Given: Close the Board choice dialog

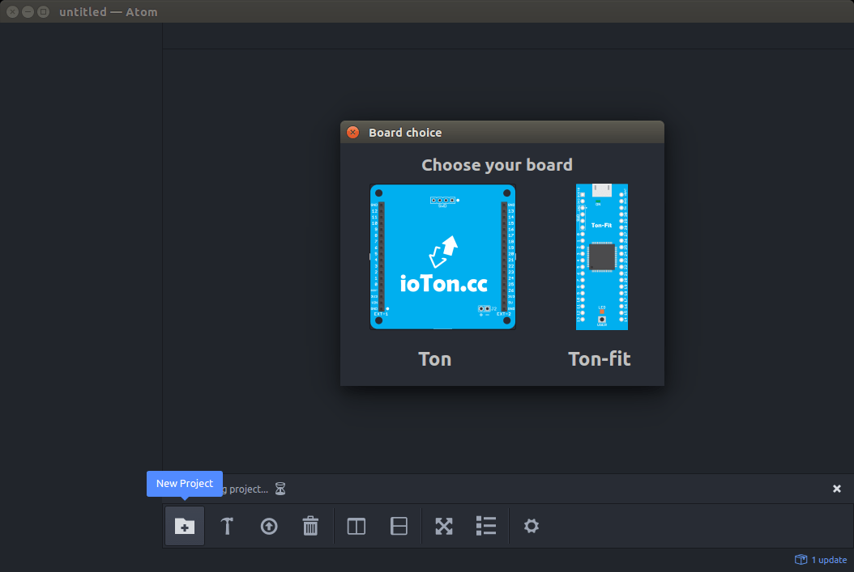Looking at the screenshot, I should pyautogui.click(x=353, y=133).
